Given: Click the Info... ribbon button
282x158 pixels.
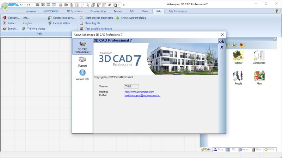Looking at the screenshot, I should coord(26,18).
